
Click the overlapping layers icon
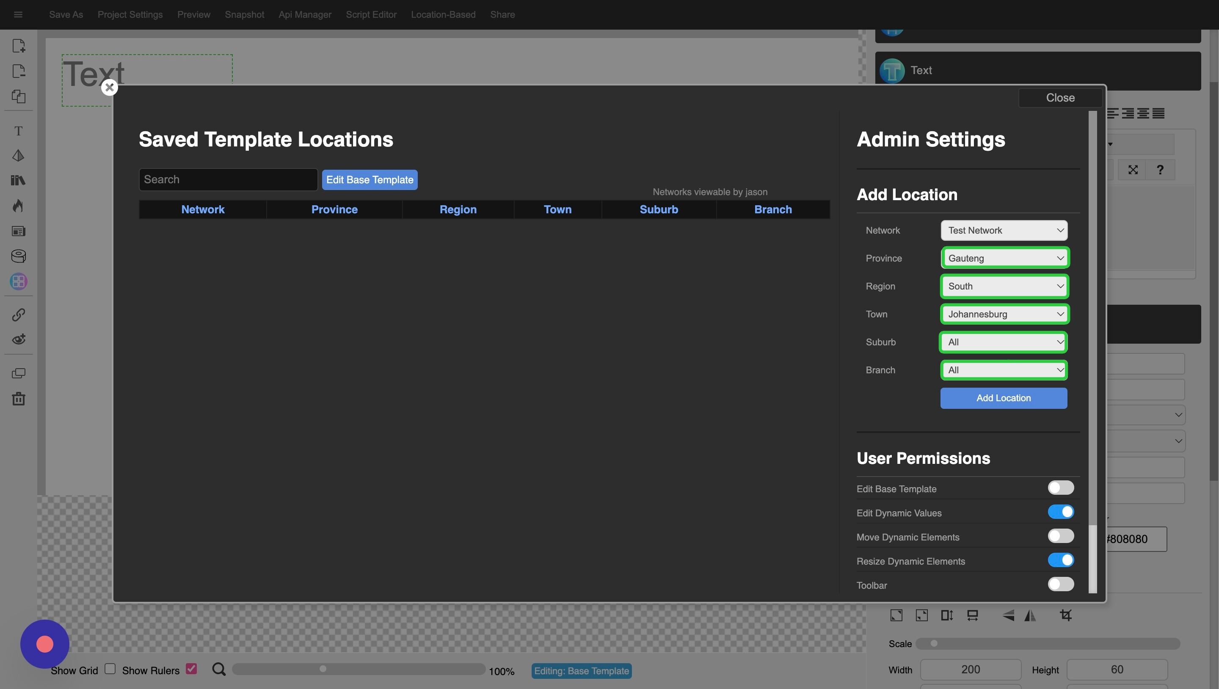click(x=19, y=373)
